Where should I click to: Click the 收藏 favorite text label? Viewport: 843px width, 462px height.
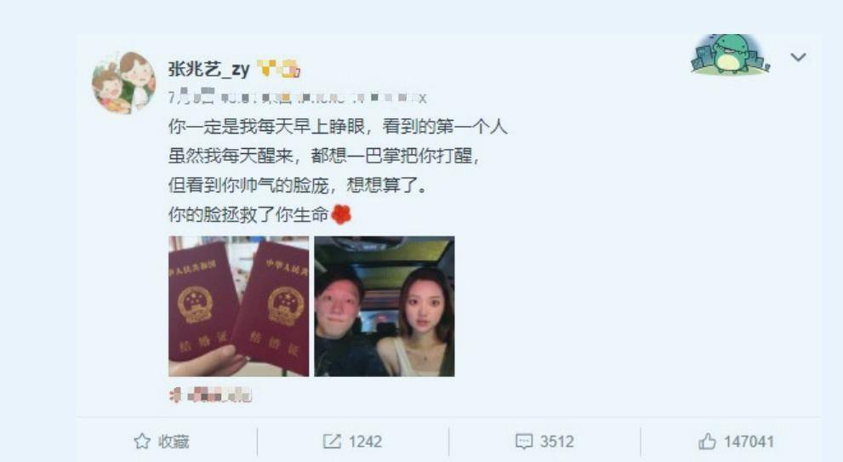point(174,442)
